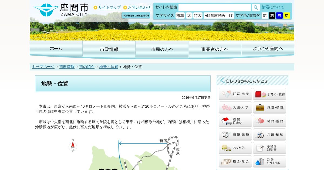
Task: Open the 検索について link
Action: click(x=273, y=7)
